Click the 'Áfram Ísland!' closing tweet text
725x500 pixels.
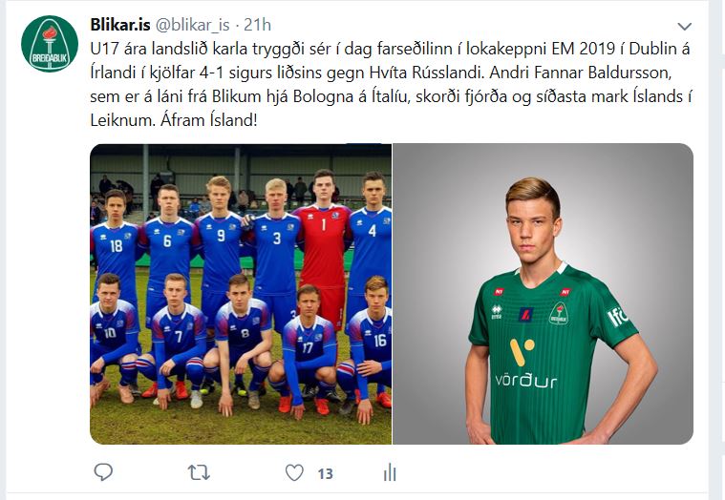(208, 120)
